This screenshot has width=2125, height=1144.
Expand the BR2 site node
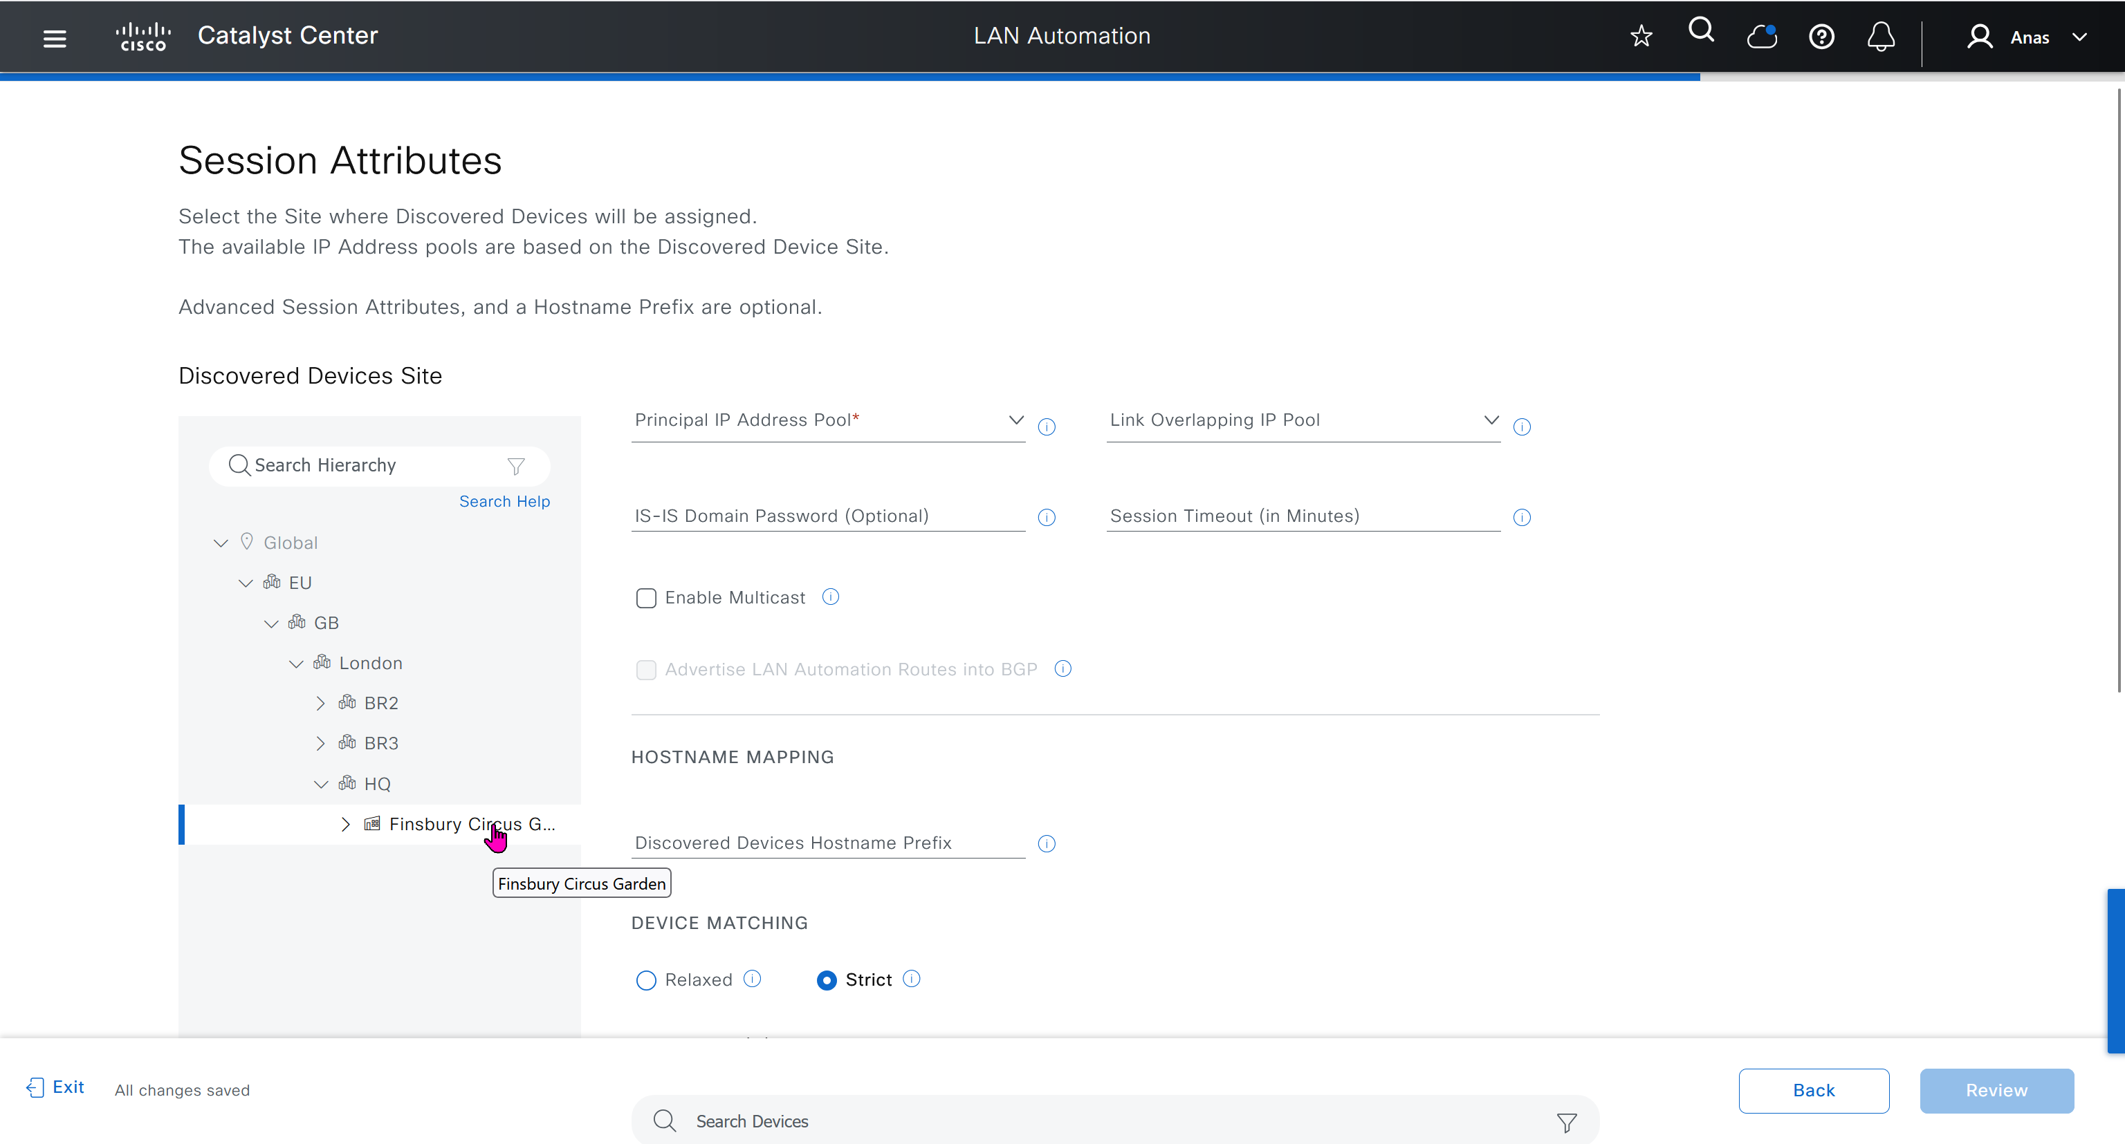click(x=320, y=703)
